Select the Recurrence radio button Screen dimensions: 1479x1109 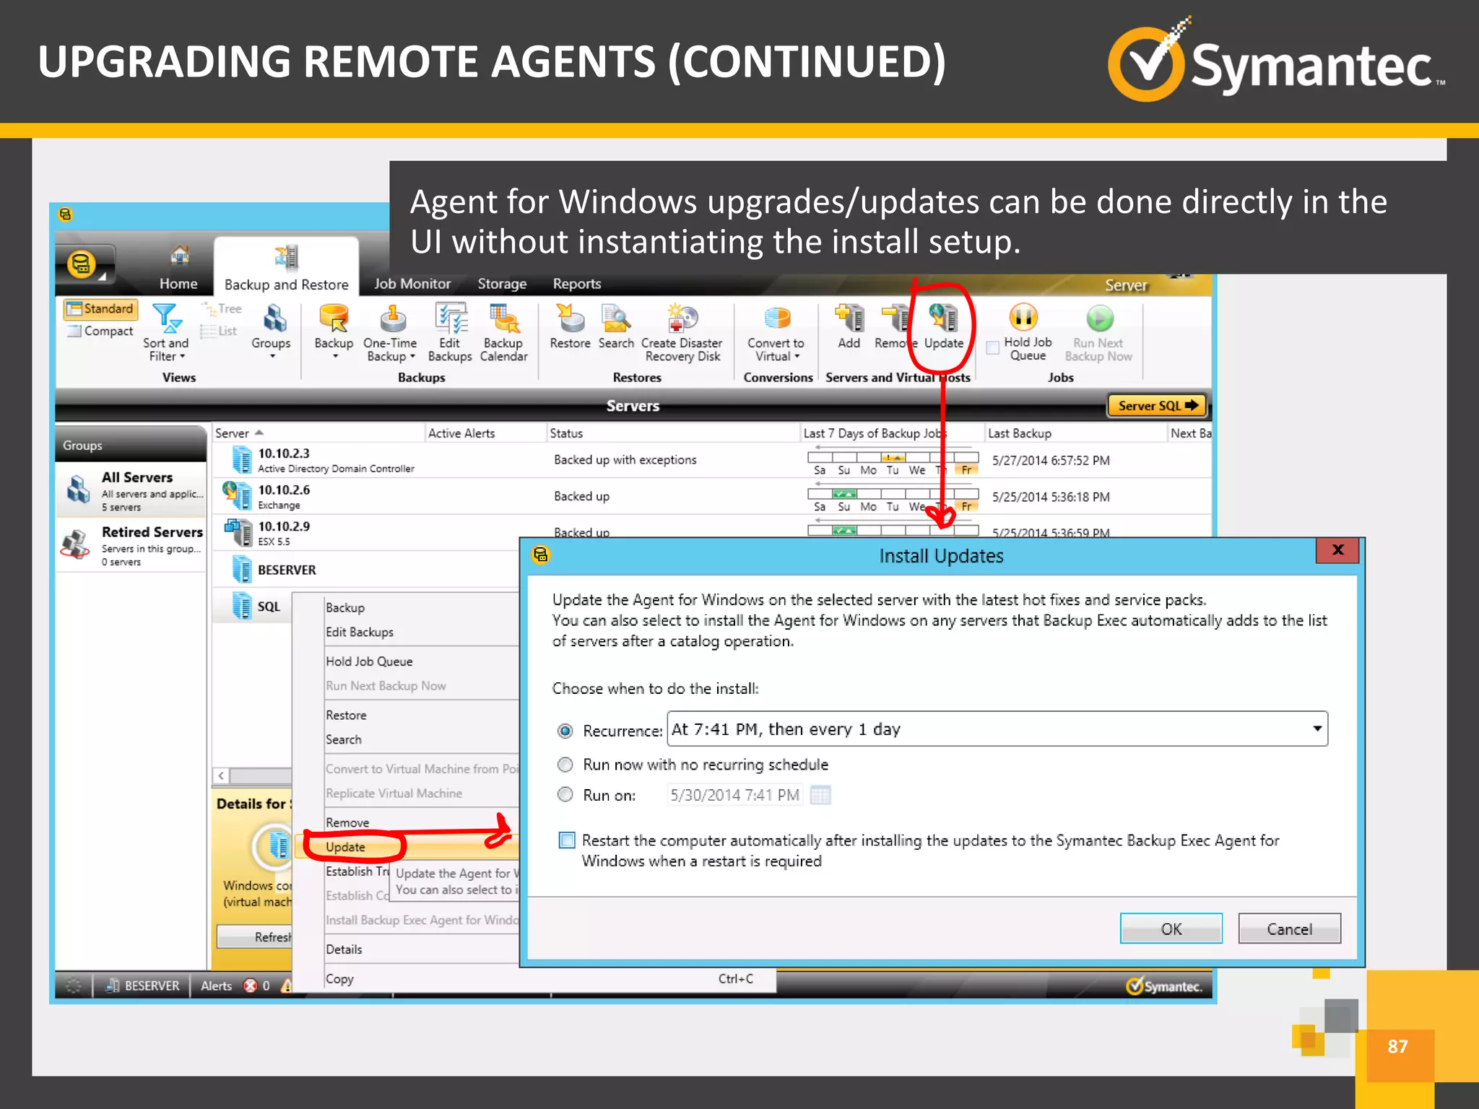point(565,731)
